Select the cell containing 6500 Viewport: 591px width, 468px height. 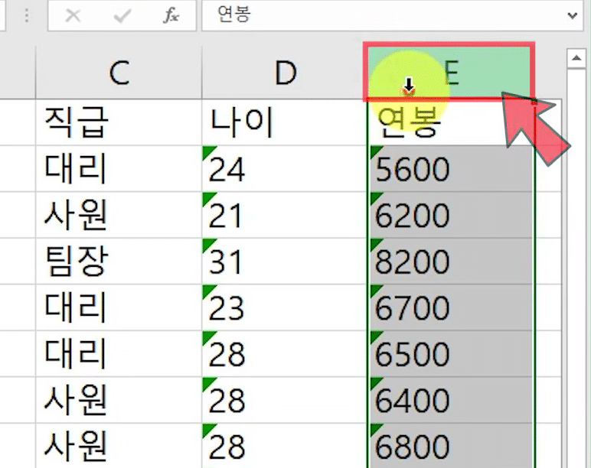[x=450, y=354]
